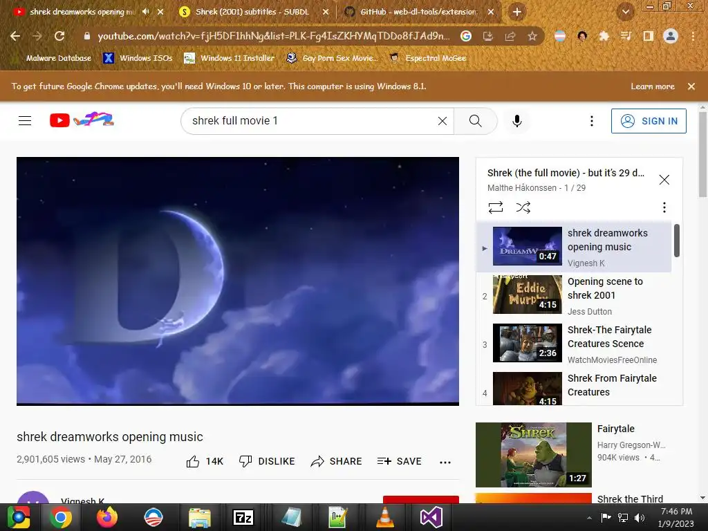Click the playlist panel scrollbar
Viewport: 708px width, 531px height.
pos(676,240)
